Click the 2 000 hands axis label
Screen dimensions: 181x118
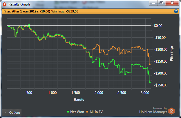pos(99,93)
